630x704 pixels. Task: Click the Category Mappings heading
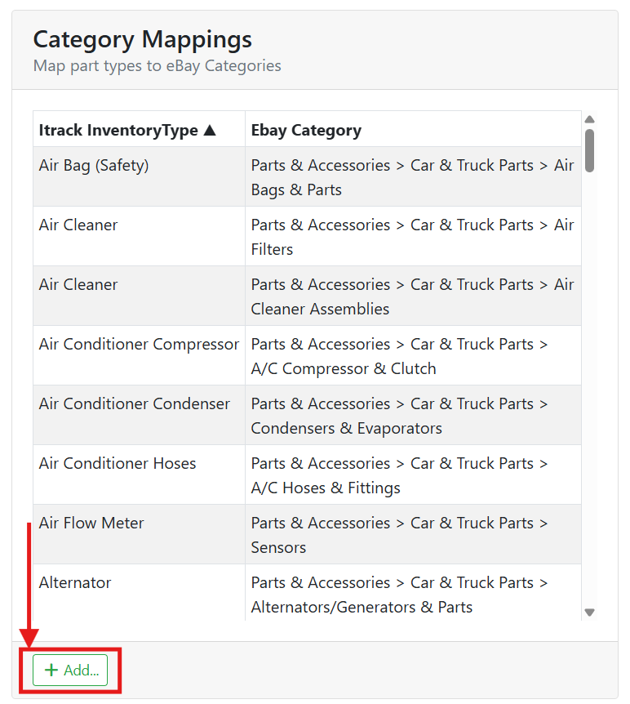tap(143, 39)
